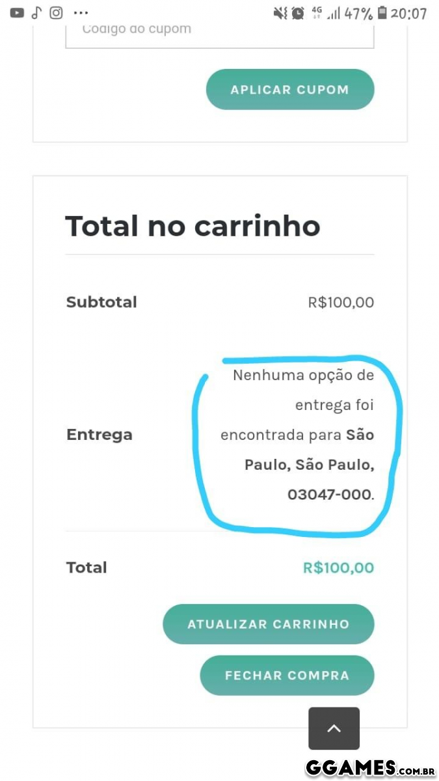
Task: Tap the YouTube notification icon
Action: click(x=17, y=13)
